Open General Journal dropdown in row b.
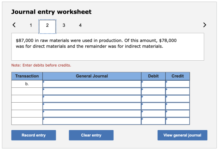220x152 pixels. click(92, 84)
